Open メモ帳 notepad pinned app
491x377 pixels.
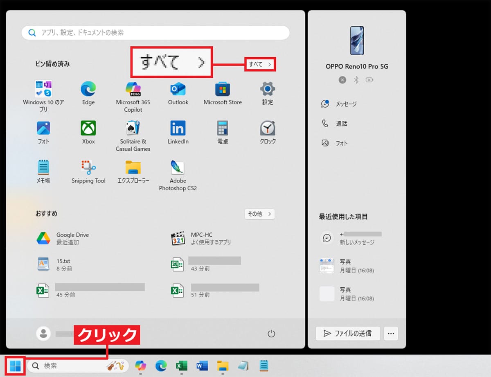(x=43, y=167)
